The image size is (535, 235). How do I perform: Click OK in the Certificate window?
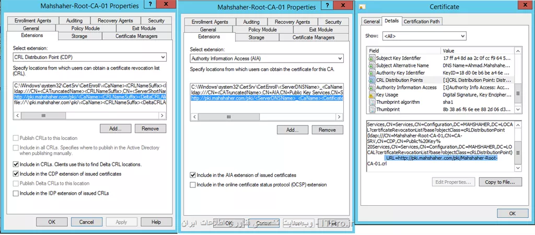tap(512, 213)
